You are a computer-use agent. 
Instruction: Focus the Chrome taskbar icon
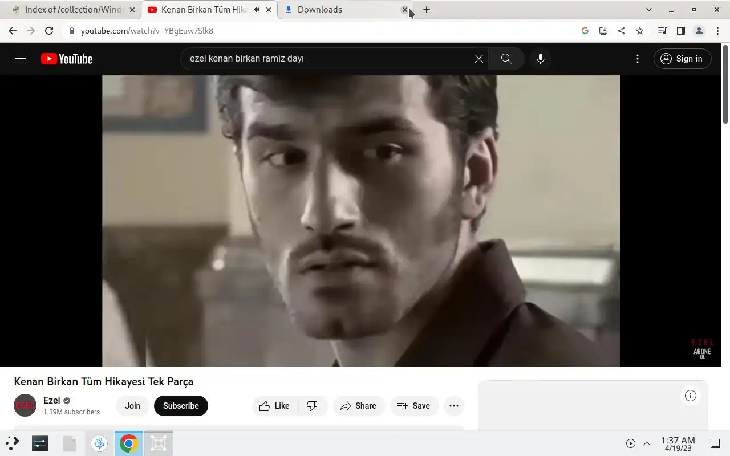coord(129,443)
